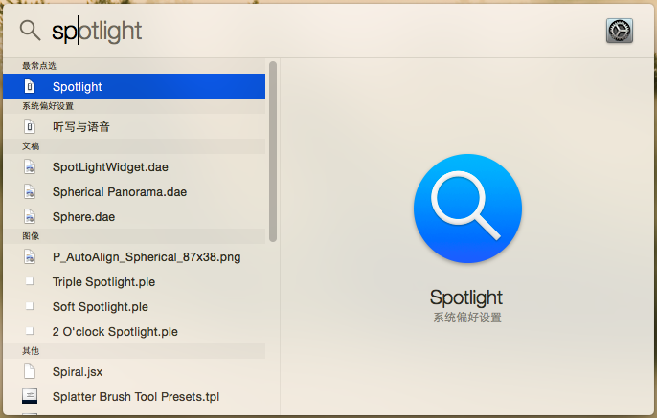This screenshot has height=418, width=657.
Task: Click the results list scrollbar
Action: coord(273,151)
